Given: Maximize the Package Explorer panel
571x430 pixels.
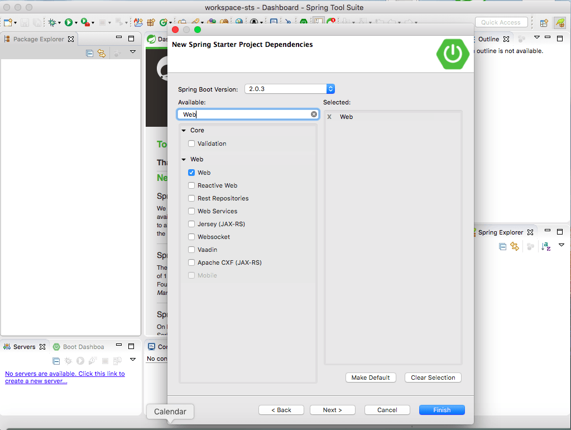Looking at the screenshot, I should pyautogui.click(x=131, y=39).
